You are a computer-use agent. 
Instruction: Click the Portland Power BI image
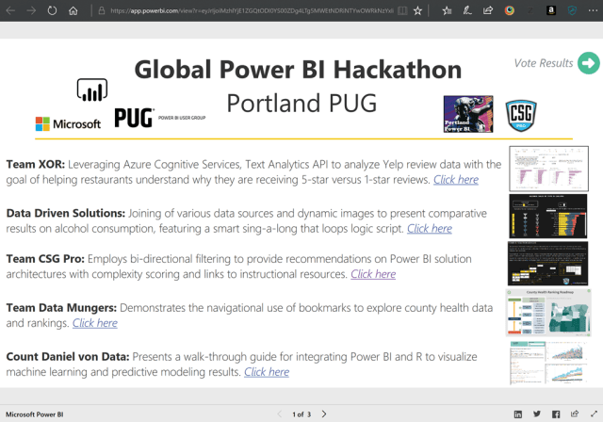(x=468, y=114)
